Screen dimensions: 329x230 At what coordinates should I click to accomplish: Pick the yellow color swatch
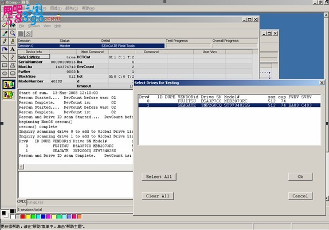[28, 217]
